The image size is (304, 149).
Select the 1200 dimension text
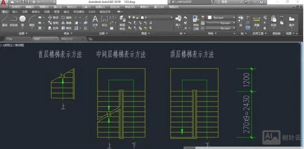[x=247, y=80]
